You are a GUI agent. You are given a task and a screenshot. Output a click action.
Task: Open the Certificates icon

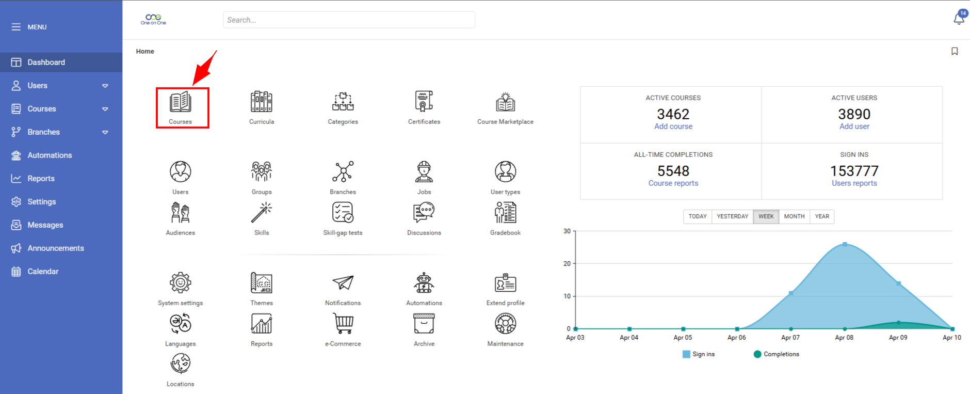coord(424,102)
